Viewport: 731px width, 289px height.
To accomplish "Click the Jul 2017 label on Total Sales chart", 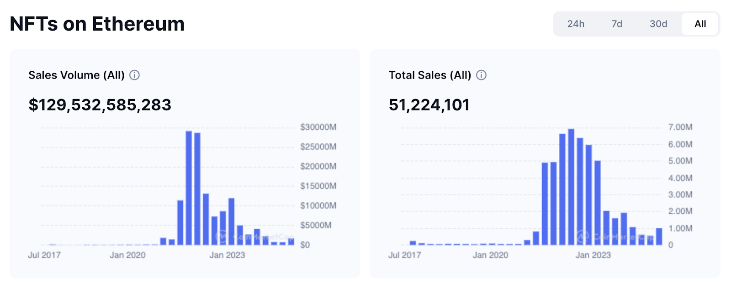I will click(x=405, y=255).
